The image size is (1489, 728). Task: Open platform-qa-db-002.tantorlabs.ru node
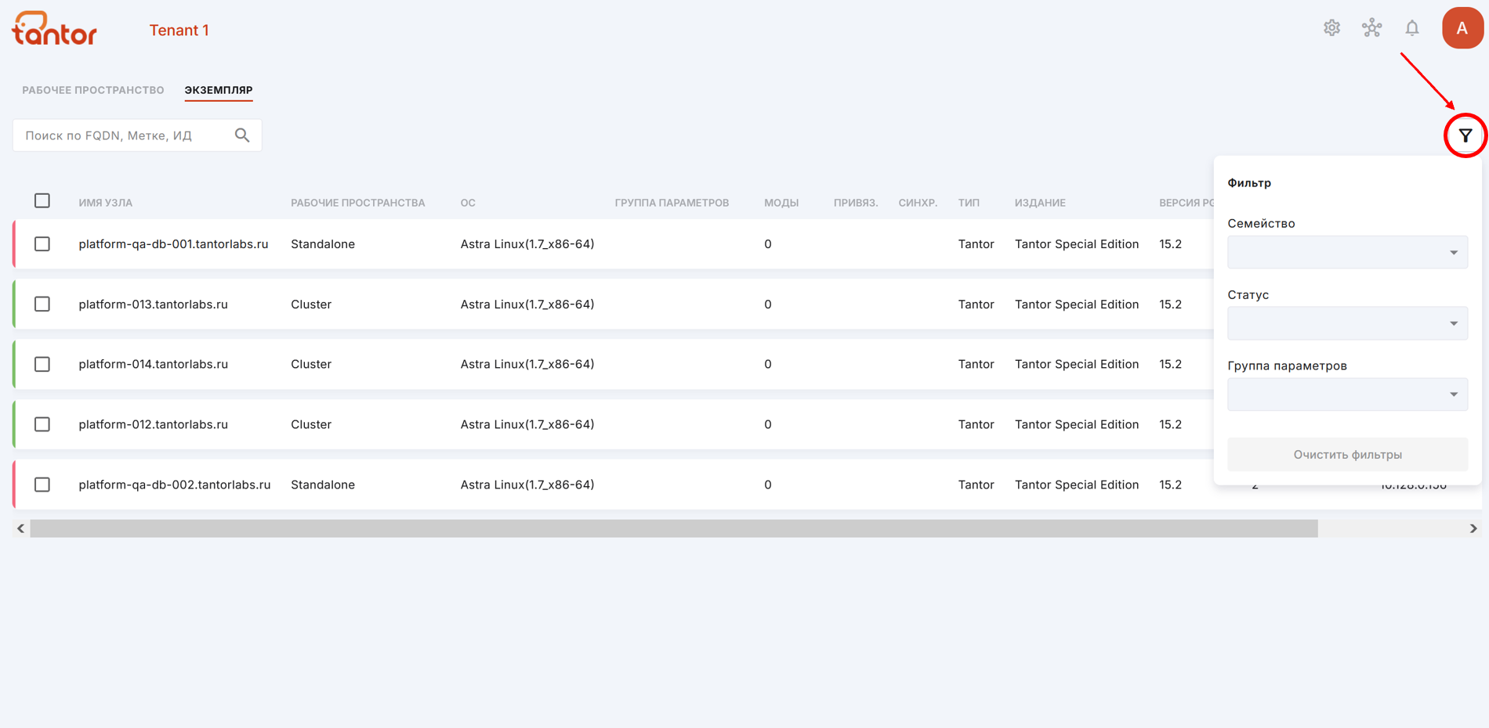(x=175, y=485)
